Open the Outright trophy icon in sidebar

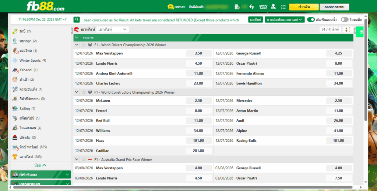15,157
